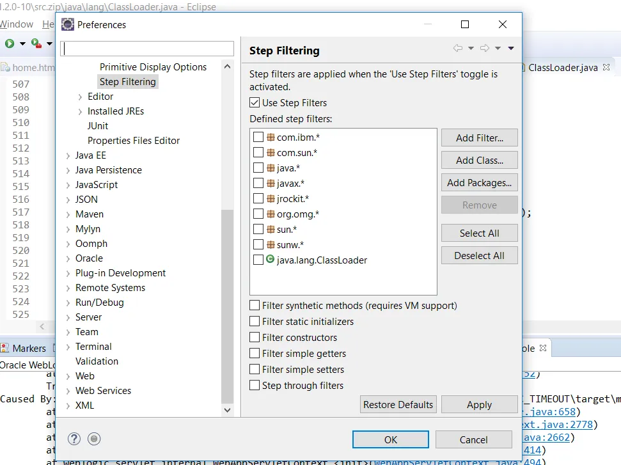Click the package icon beside com.sun.*
The image size is (621, 465).
point(271,152)
